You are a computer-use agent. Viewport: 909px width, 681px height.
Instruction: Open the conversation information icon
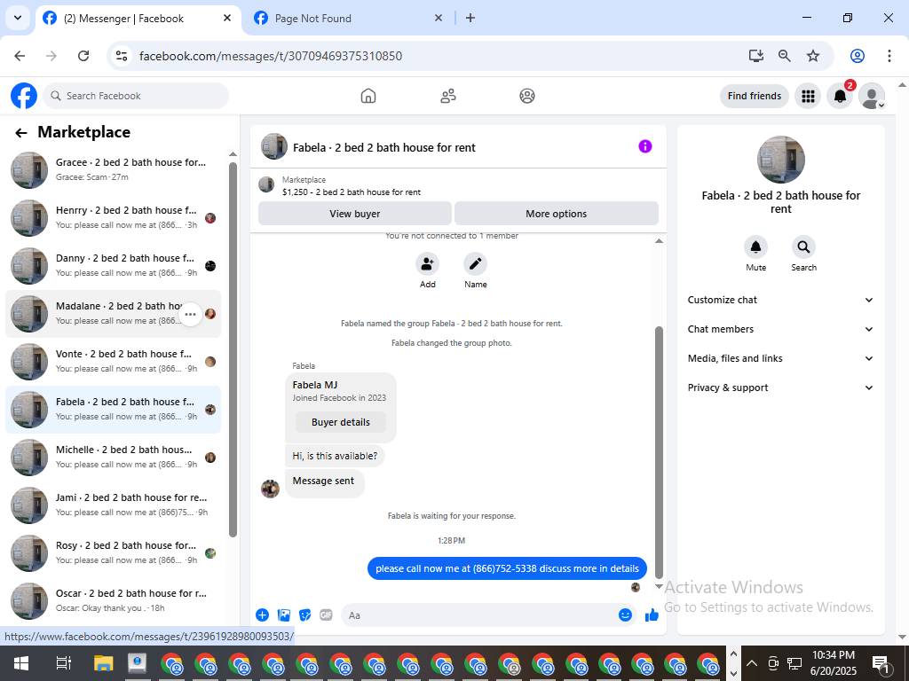(x=645, y=146)
